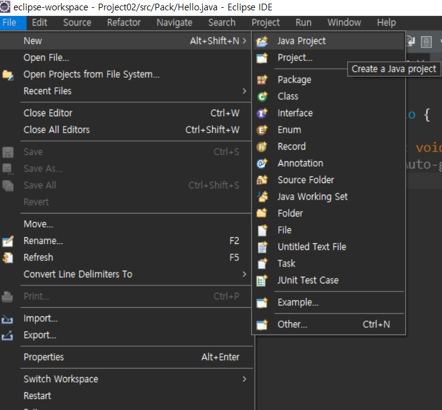This screenshot has height=410, width=442.
Task: Open the Run menu
Action: (x=303, y=23)
